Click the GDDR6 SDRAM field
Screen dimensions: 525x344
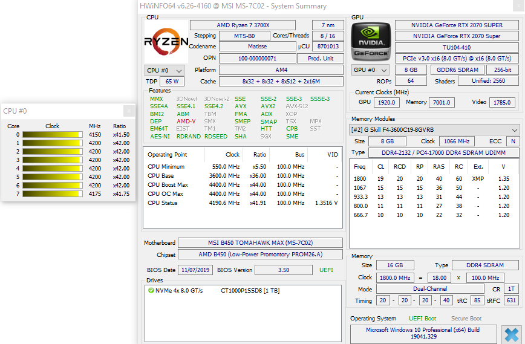click(457, 70)
